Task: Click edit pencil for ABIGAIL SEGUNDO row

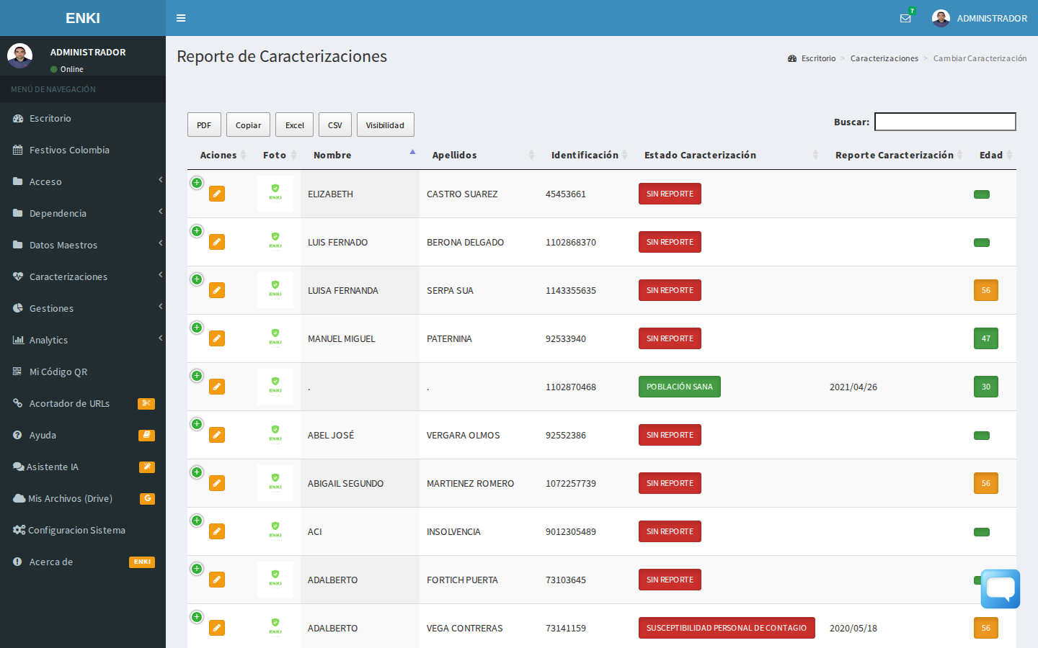Action: coord(217,483)
